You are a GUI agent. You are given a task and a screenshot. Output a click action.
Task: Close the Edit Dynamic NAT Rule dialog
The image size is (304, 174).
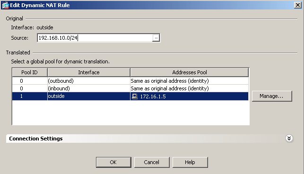[297, 5]
